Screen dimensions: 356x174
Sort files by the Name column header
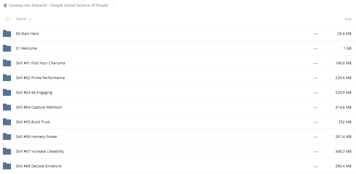pos(21,19)
